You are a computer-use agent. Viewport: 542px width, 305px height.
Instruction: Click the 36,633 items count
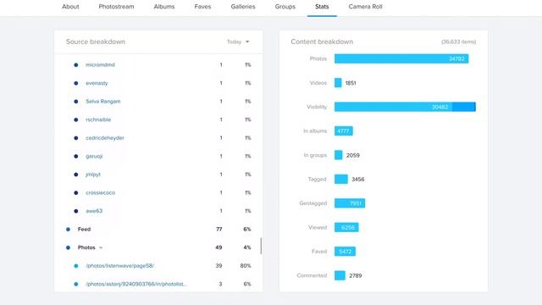click(x=459, y=42)
